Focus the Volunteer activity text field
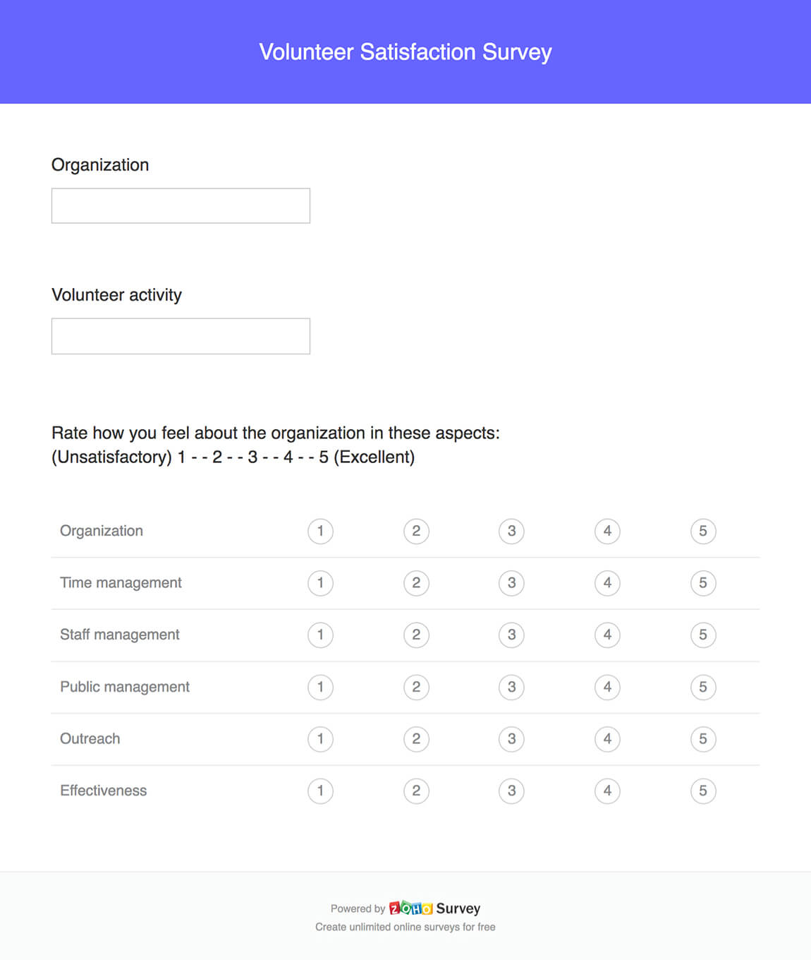Image resolution: width=811 pixels, height=960 pixels. 181,336
